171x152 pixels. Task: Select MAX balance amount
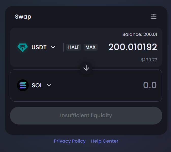click(90, 47)
